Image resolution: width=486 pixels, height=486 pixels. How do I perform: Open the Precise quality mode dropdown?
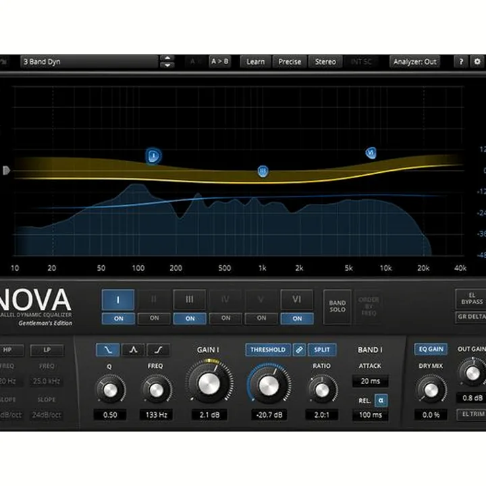click(x=290, y=61)
